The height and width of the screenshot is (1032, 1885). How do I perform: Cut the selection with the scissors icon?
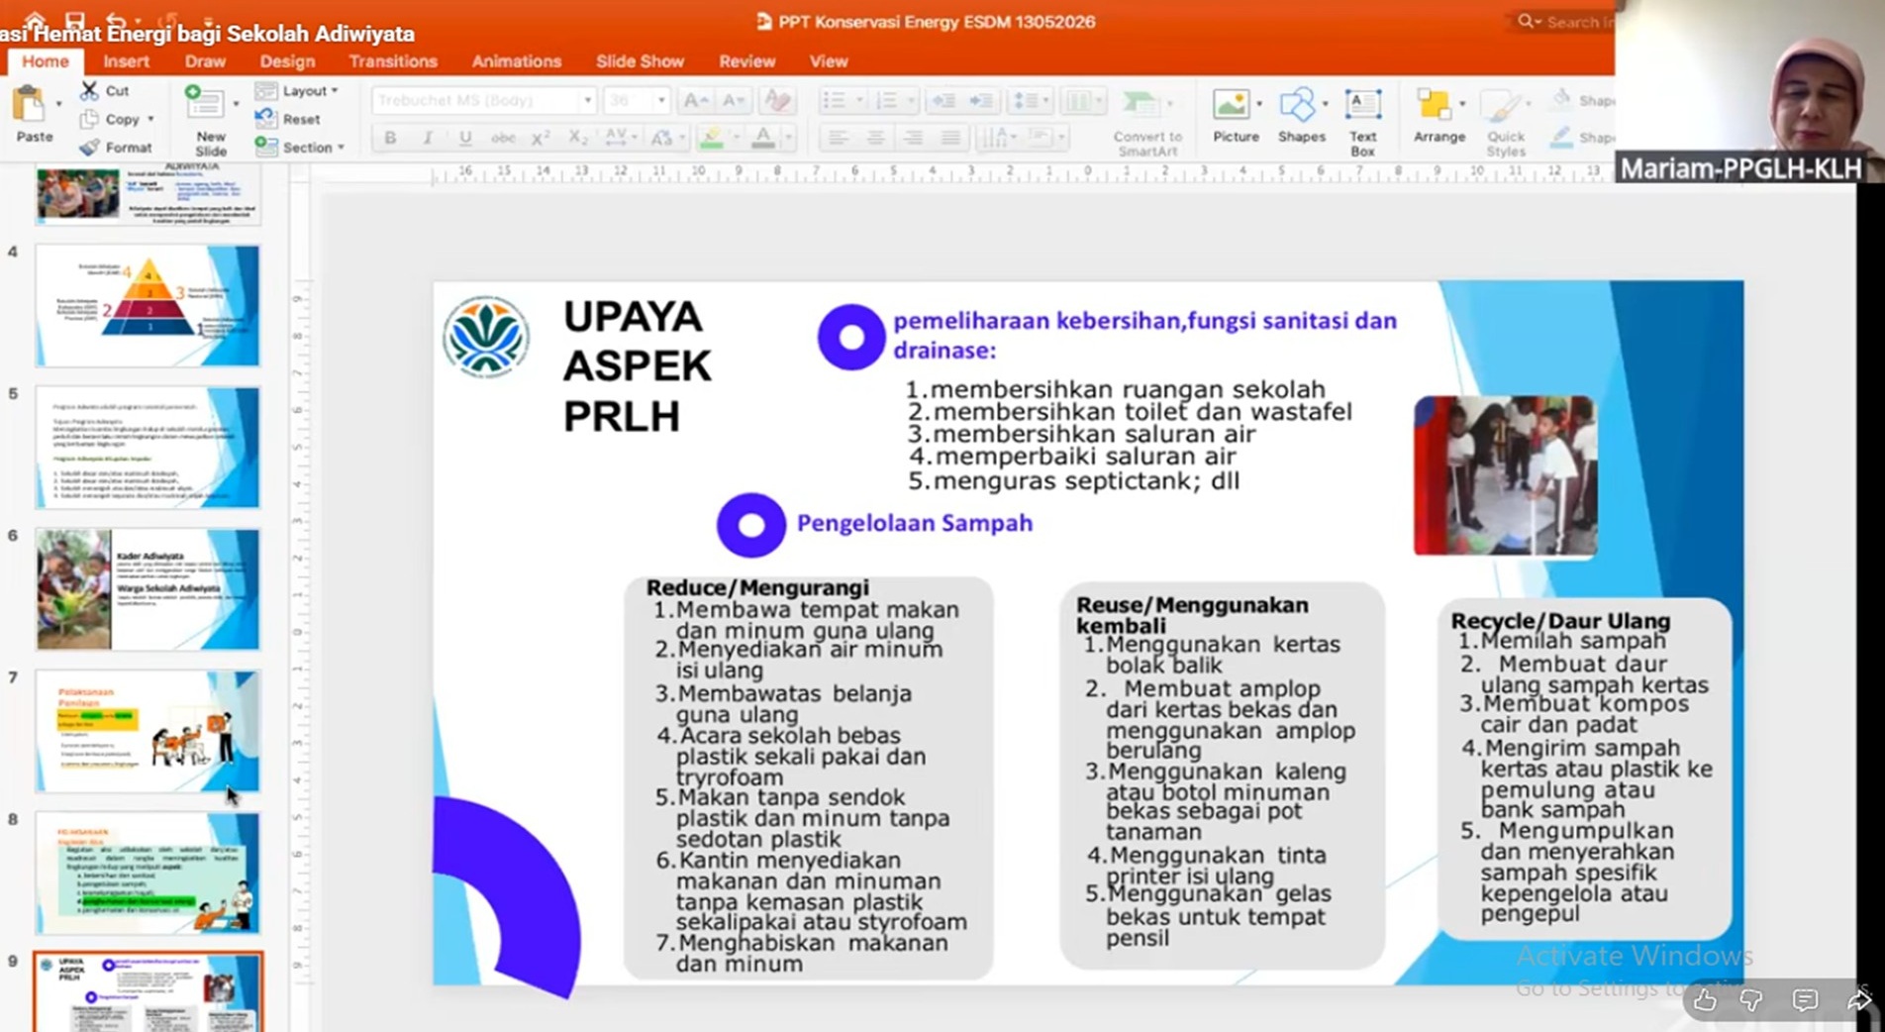click(x=90, y=91)
